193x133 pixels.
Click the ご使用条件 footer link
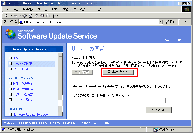pyautogui.click(x=85, y=123)
